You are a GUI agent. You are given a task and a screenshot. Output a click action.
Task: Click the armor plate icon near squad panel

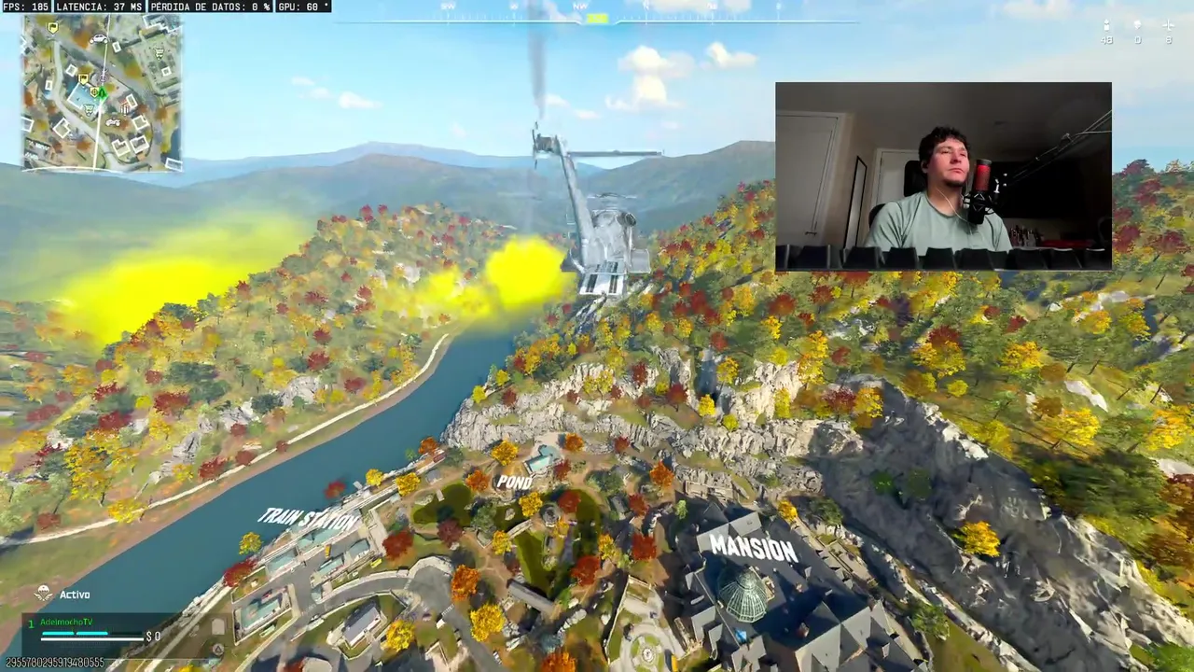pyautogui.click(x=218, y=626)
